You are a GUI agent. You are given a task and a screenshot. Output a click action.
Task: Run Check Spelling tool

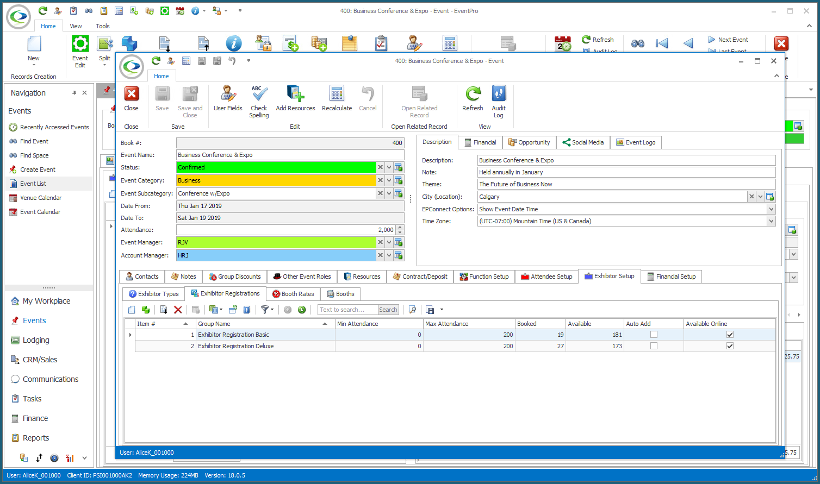tap(259, 102)
